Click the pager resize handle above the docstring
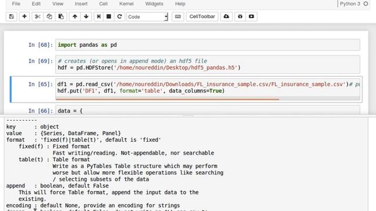376x211 pixels. pyautogui.click(x=188, y=116)
